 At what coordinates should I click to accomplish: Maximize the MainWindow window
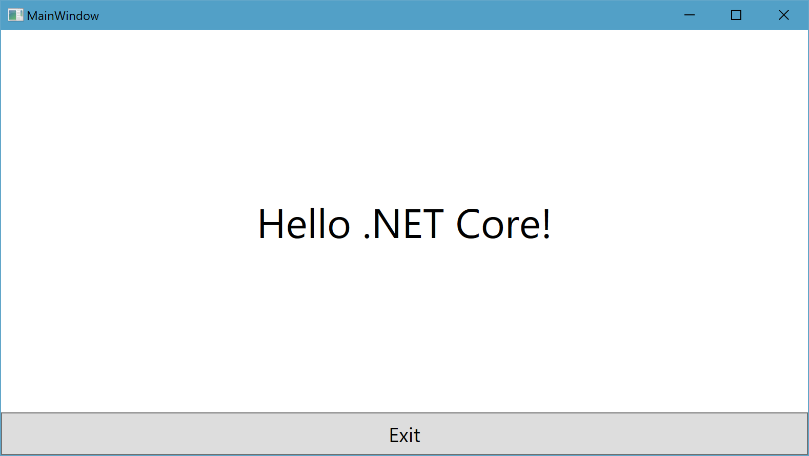pyautogui.click(x=736, y=15)
